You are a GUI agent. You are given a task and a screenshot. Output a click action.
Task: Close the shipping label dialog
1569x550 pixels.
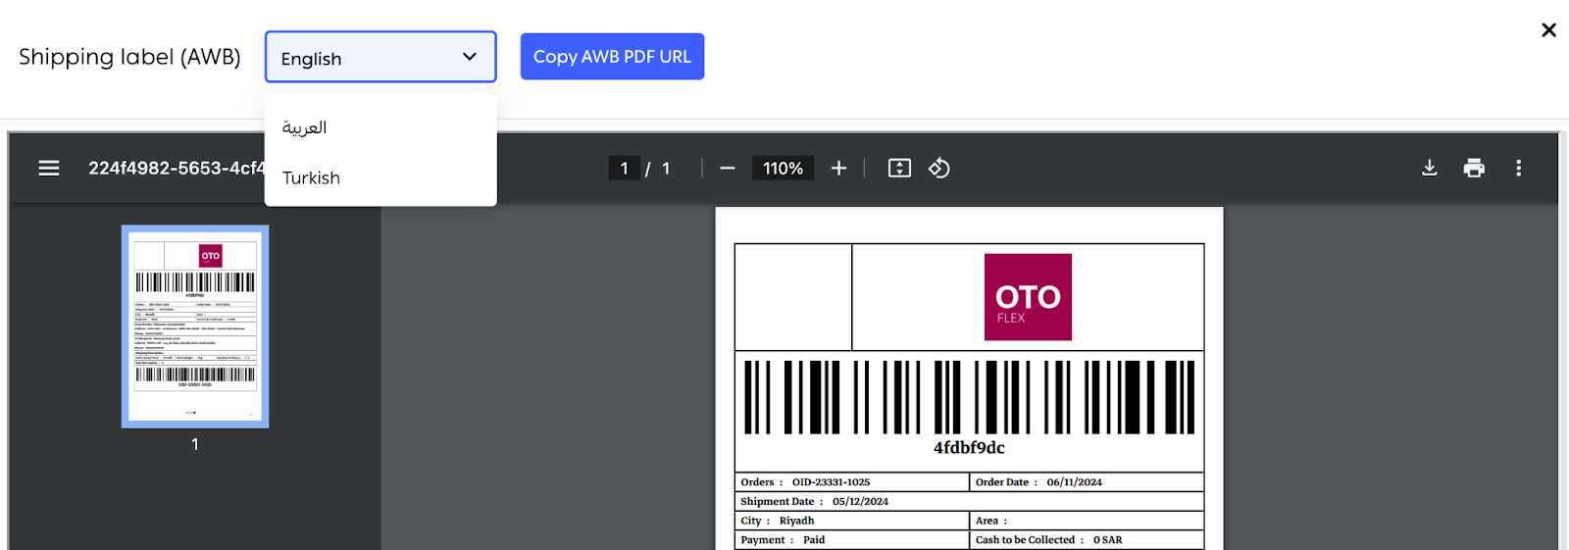click(x=1548, y=30)
